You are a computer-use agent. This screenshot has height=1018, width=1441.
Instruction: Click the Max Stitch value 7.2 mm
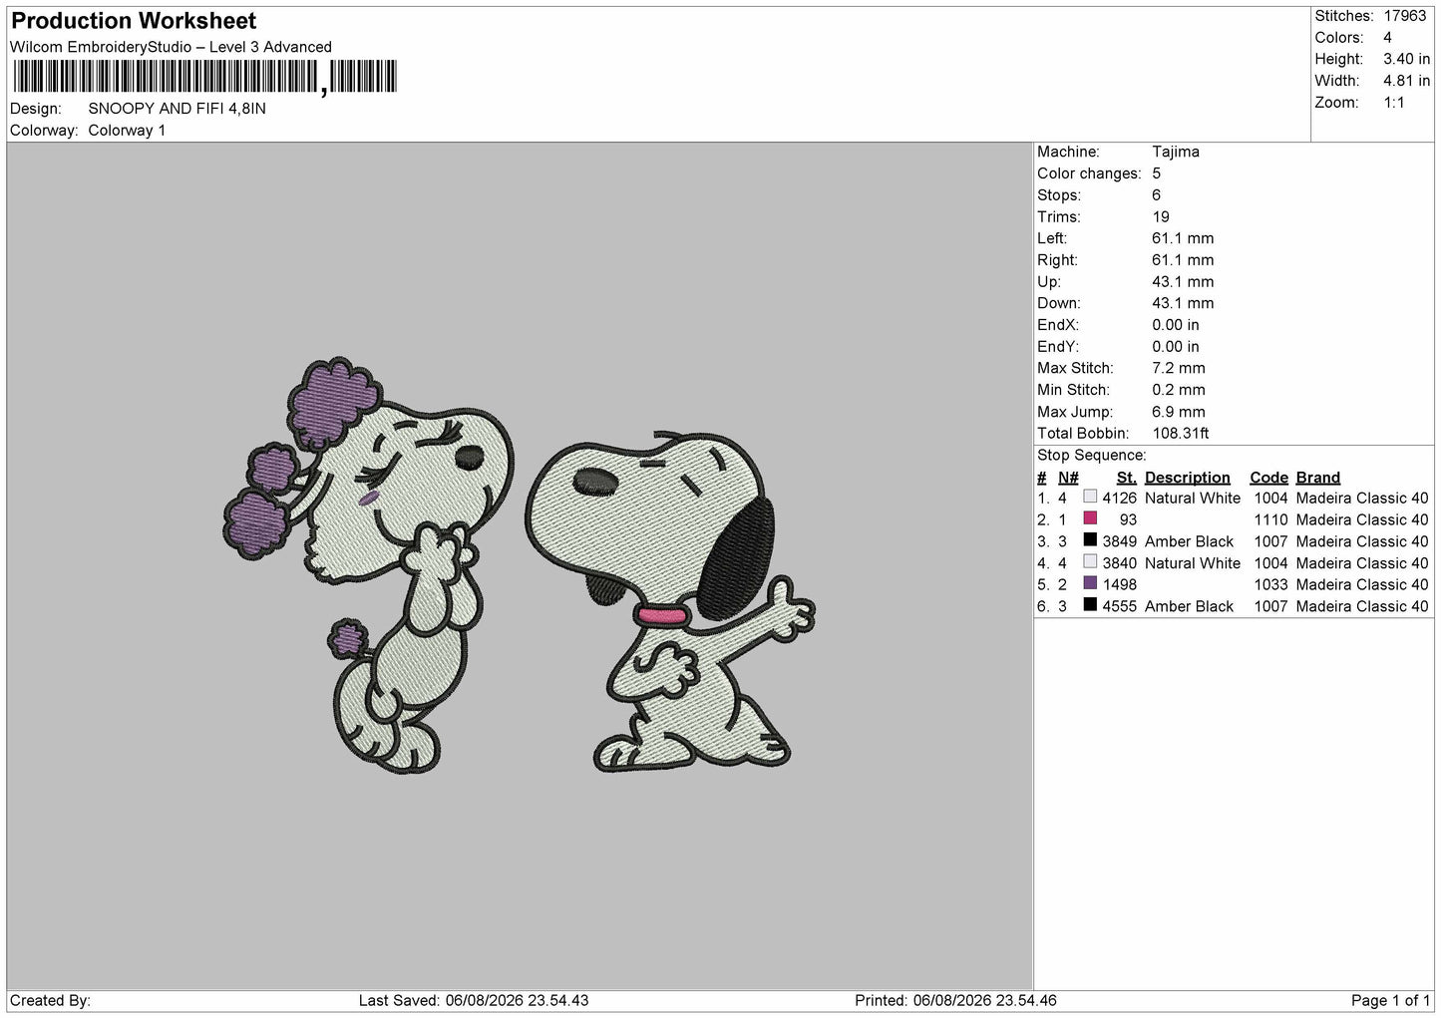tap(1179, 368)
